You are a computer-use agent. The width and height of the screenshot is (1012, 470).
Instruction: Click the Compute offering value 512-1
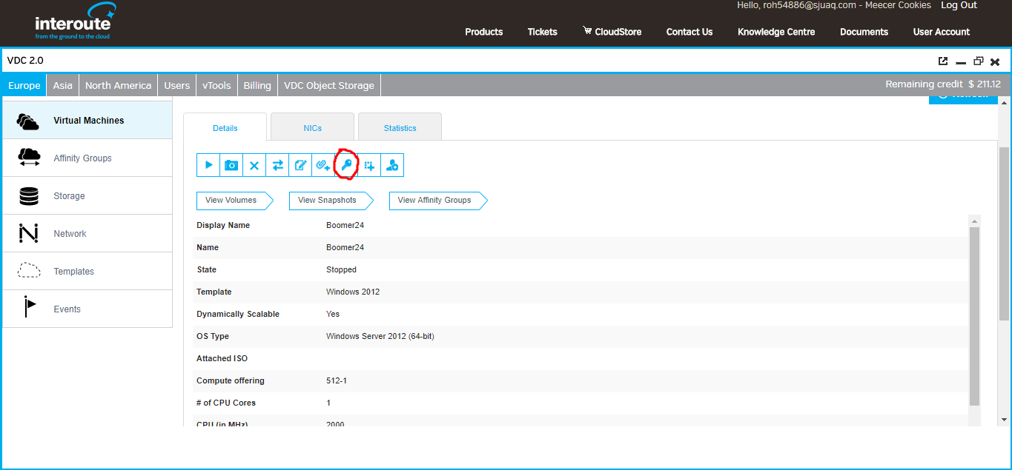click(337, 380)
